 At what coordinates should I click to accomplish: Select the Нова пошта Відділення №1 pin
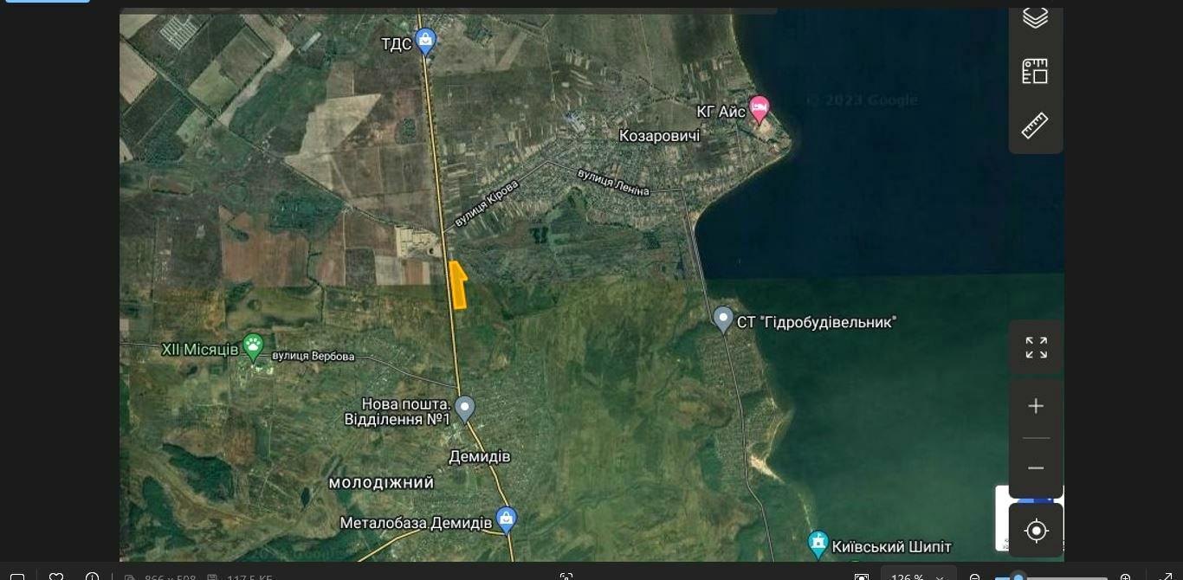465,408
